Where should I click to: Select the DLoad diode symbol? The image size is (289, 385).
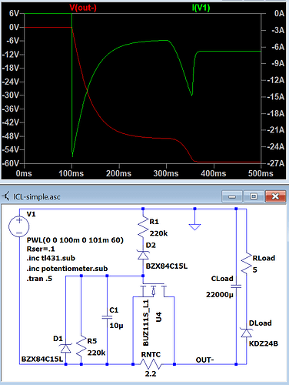pyautogui.click(x=247, y=333)
